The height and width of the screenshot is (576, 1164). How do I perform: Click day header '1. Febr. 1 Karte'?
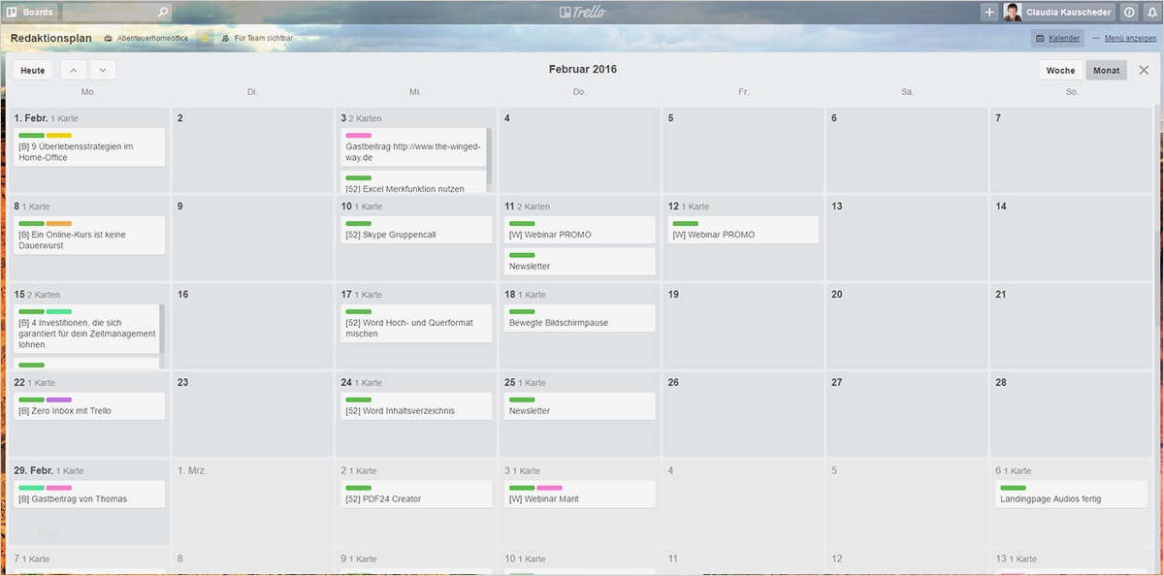pos(46,118)
